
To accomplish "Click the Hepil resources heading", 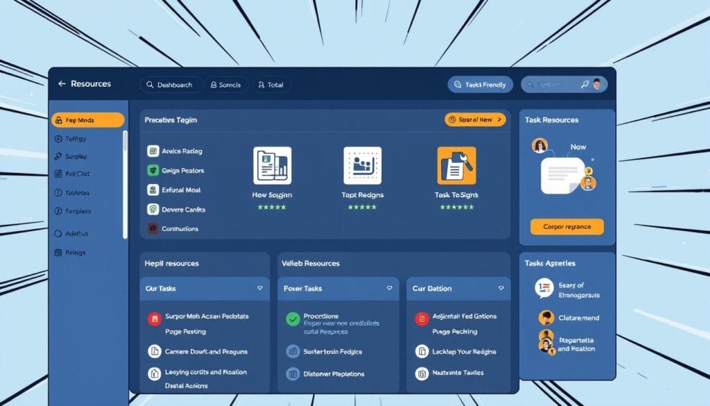I will pyautogui.click(x=172, y=263).
